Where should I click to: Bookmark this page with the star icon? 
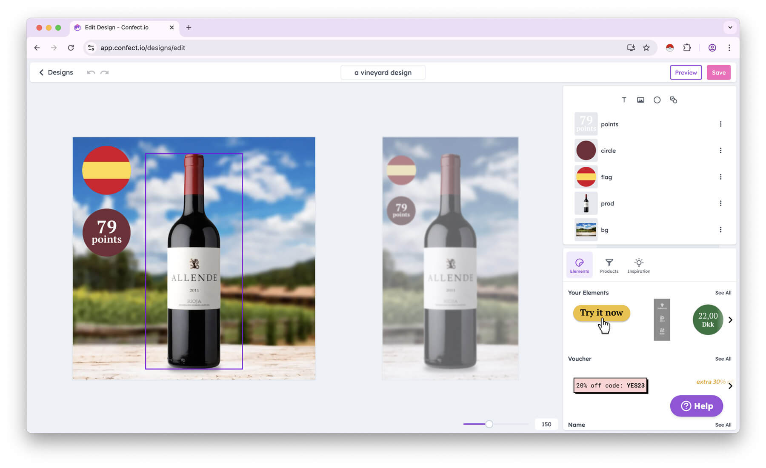(x=646, y=48)
